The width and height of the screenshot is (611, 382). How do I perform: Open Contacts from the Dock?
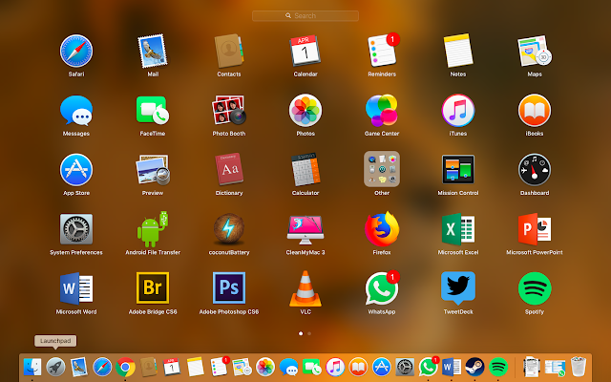pyautogui.click(x=149, y=367)
